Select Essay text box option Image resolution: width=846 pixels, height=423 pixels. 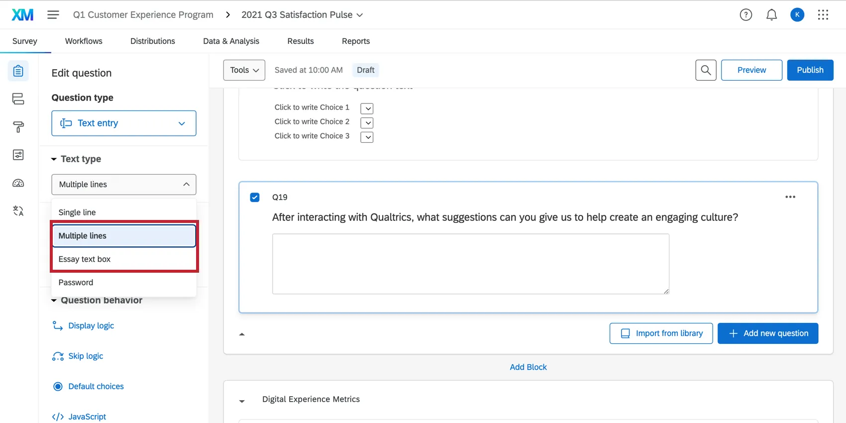pyautogui.click(x=85, y=259)
